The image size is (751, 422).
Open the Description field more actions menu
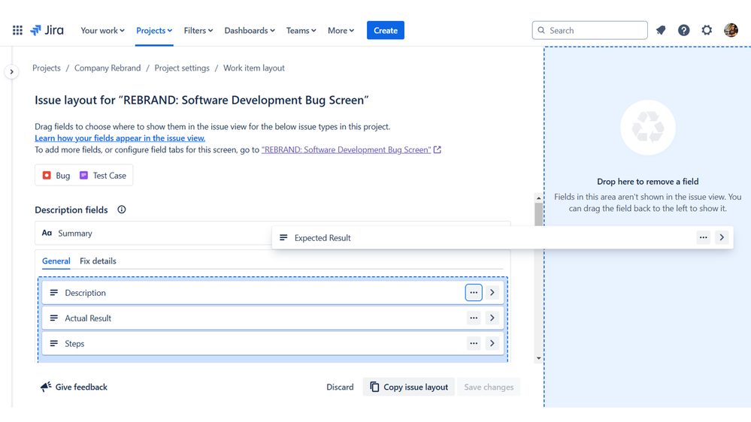(474, 293)
